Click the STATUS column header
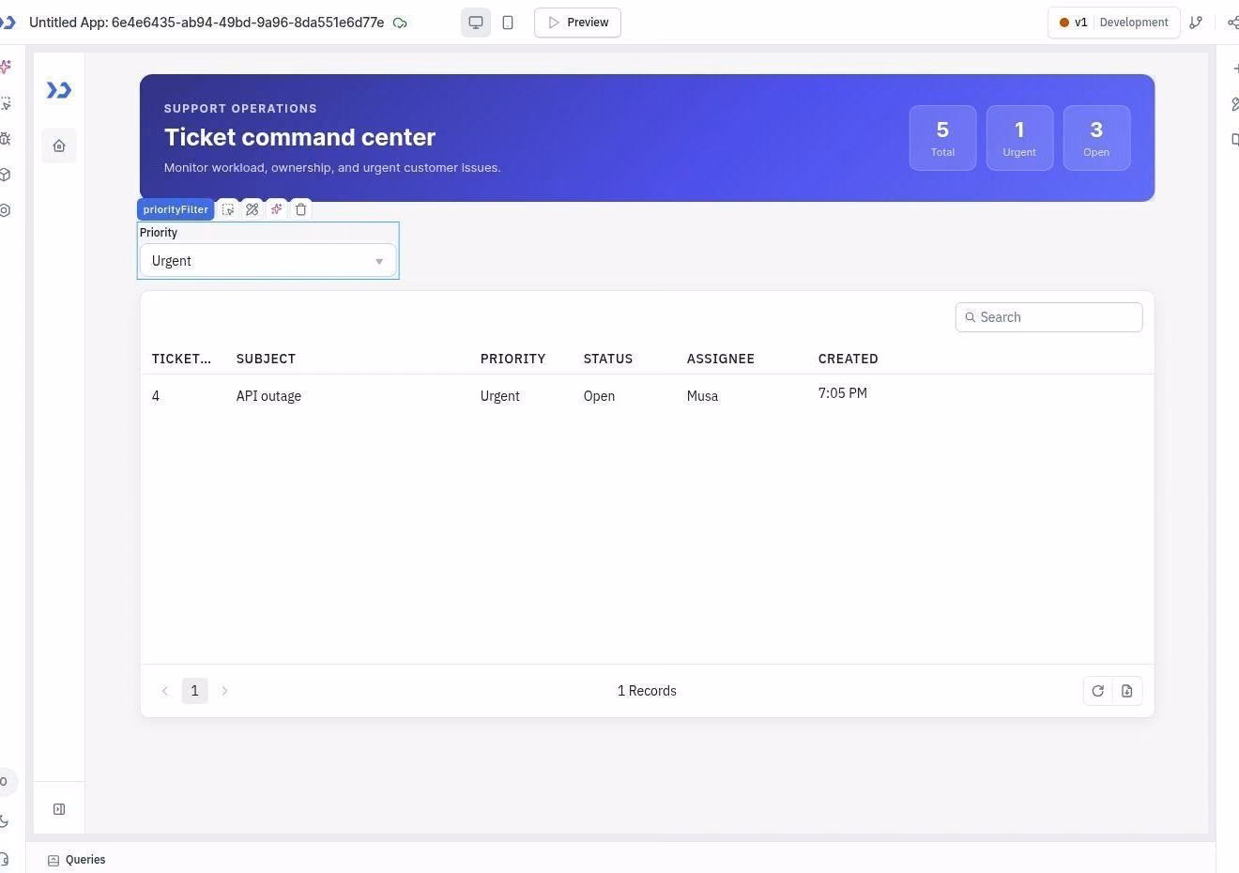The image size is (1239, 873). 607,359
